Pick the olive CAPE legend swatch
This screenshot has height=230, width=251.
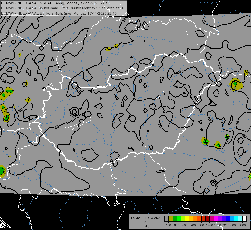[171, 219]
